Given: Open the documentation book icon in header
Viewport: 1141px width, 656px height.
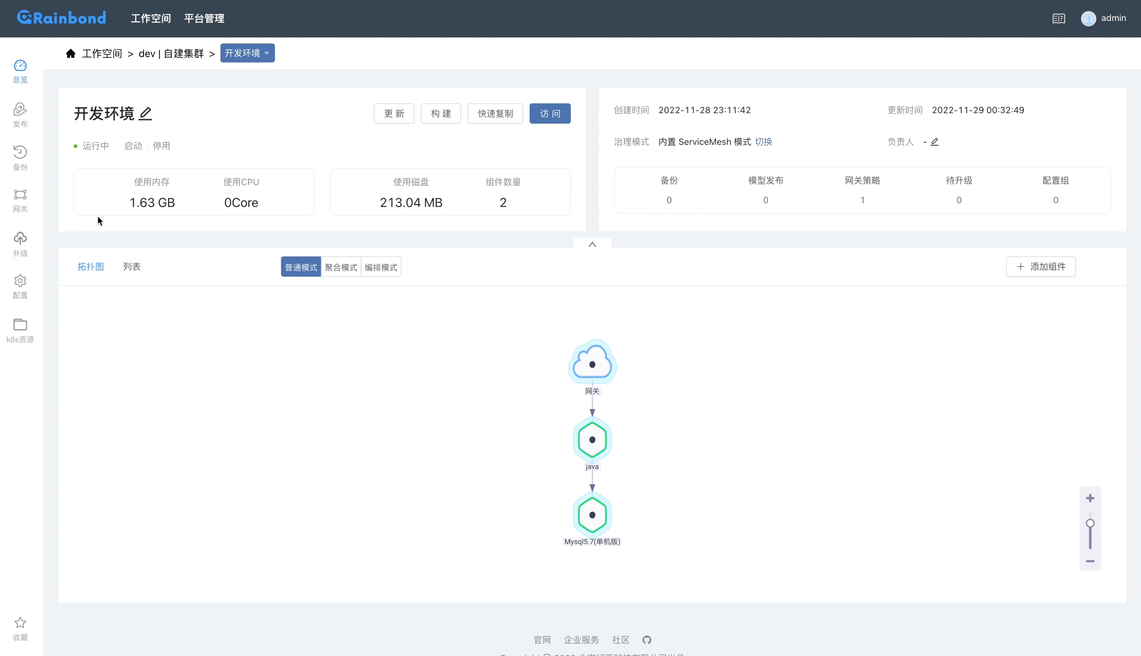Looking at the screenshot, I should pyautogui.click(x=1059, y=19).
